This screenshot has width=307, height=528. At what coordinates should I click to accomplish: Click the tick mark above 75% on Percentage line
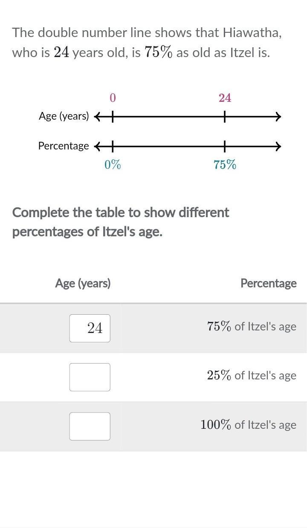(225, 146)
